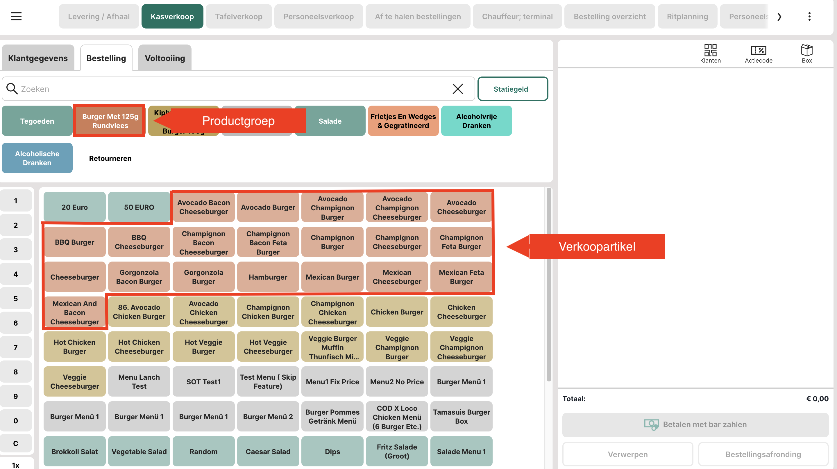Screen dimensions: 837x469
Task: Open Klanten QR code icon
Action: click(710, 50)
